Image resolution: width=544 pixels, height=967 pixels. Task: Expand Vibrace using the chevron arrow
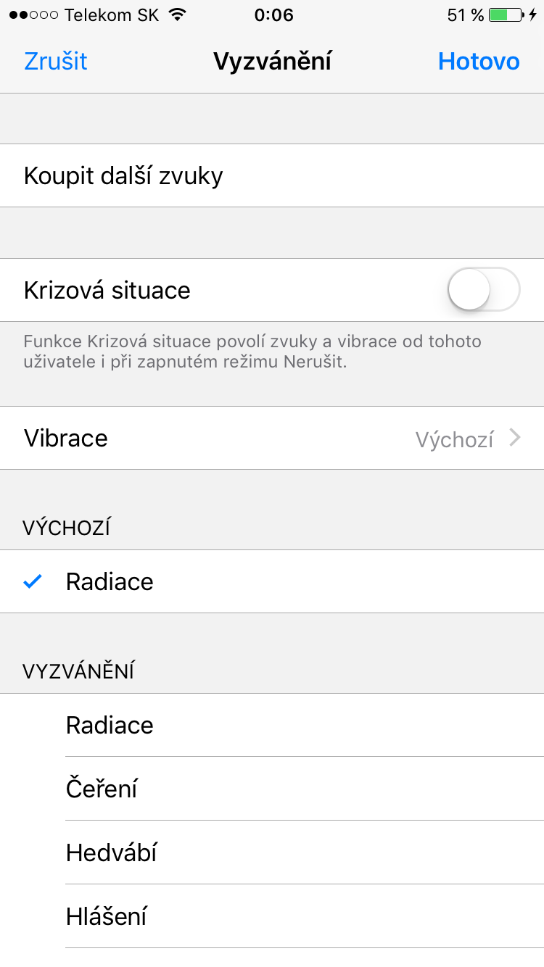(x=515, y=438)
